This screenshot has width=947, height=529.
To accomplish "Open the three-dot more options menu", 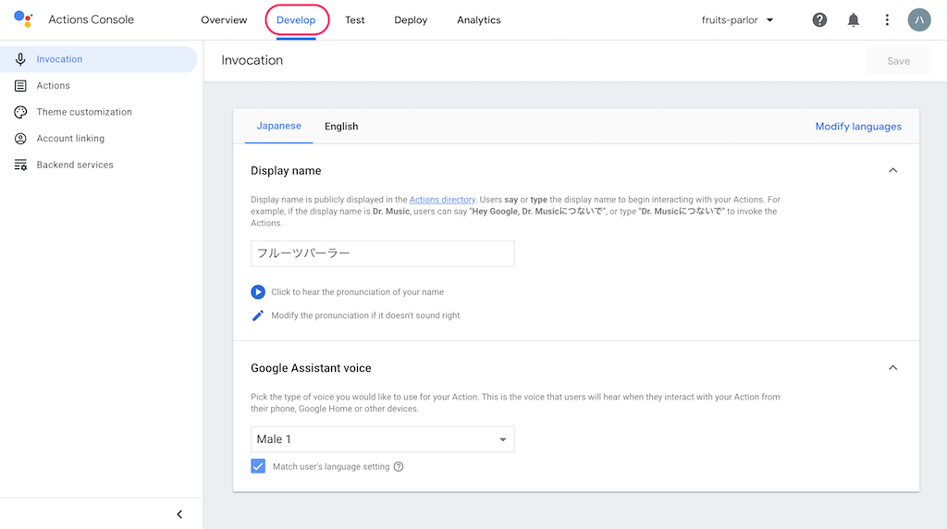I will tap(887, 20).
